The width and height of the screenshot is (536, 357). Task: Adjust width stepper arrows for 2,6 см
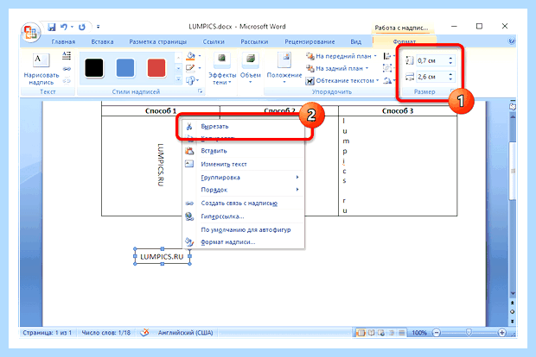(x=450, y=77)
